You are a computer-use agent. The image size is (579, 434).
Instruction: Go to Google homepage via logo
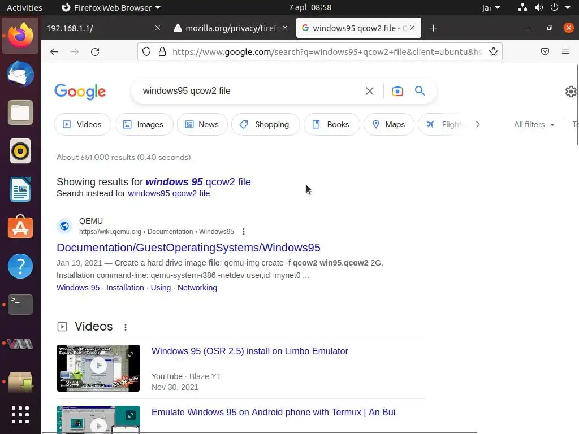[80, 92]
